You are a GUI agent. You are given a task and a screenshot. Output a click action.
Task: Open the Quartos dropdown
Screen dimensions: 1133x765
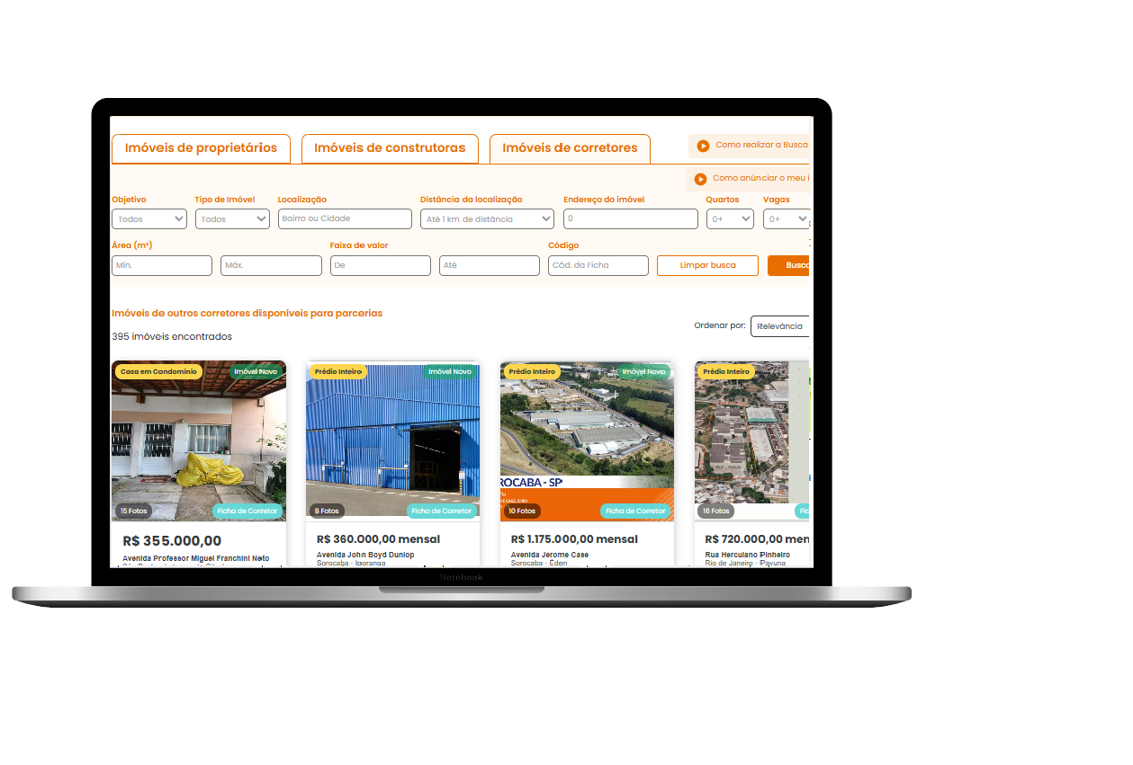(x=730, y=218)
